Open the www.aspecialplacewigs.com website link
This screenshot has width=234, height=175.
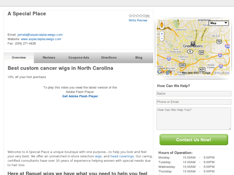[41, 39]
